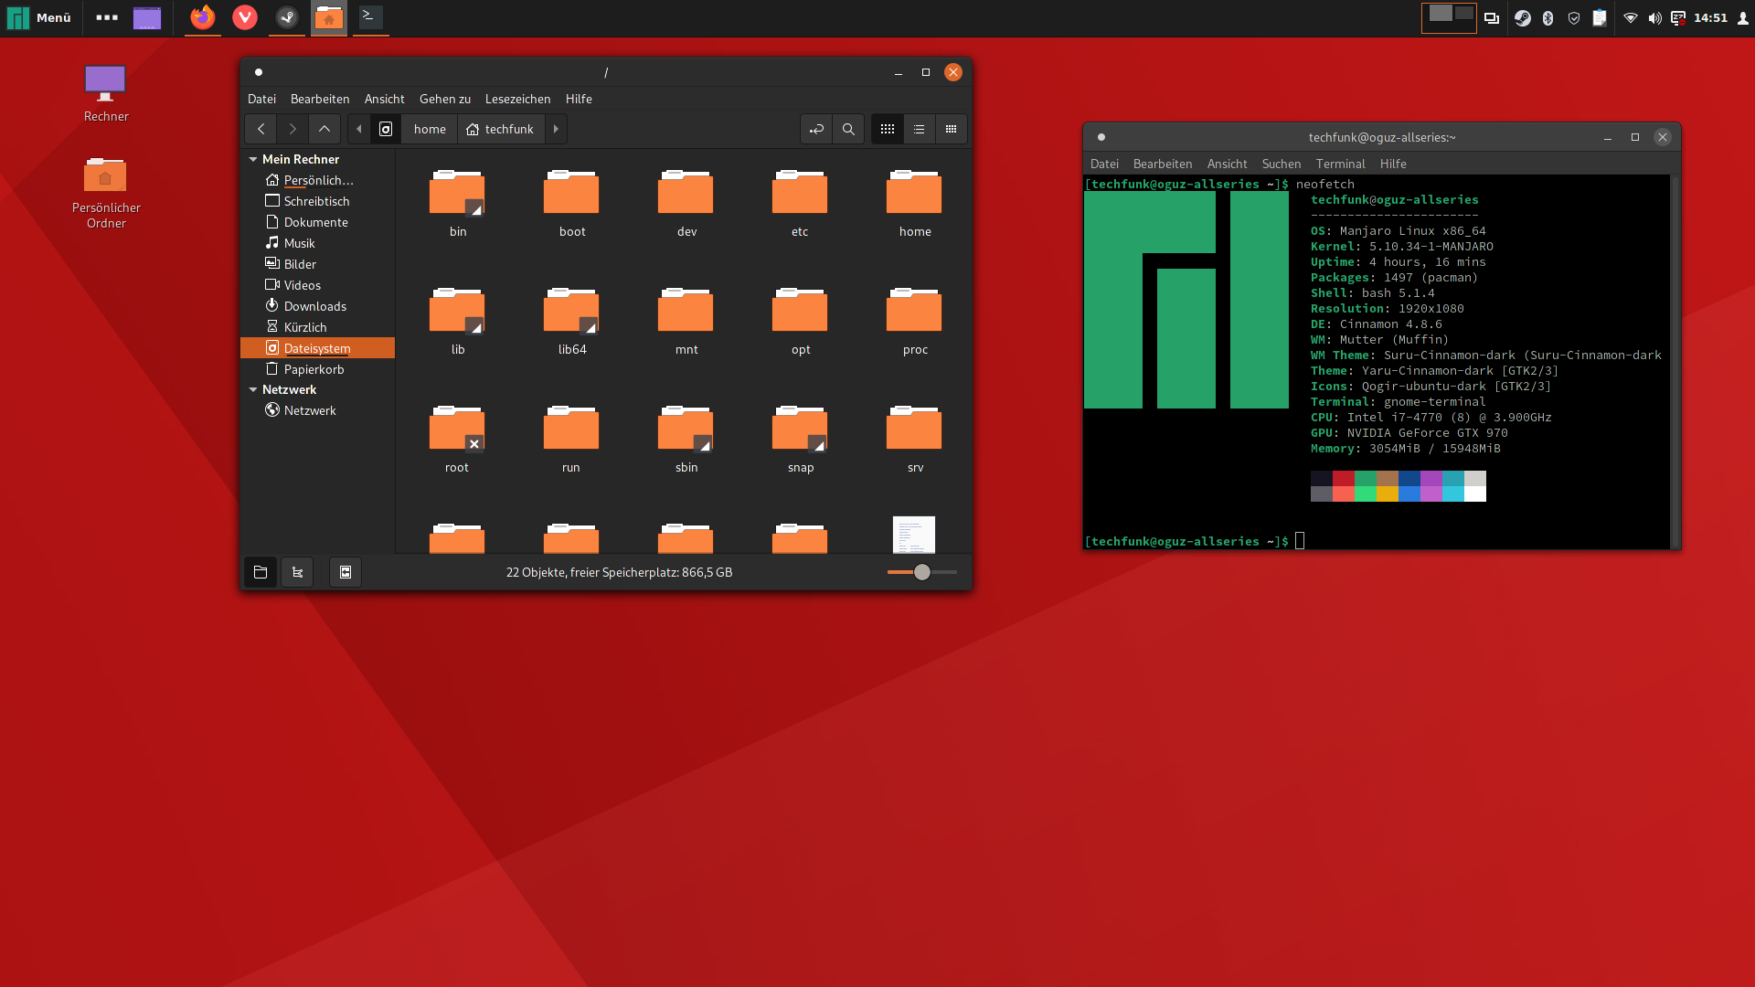This screenshot has height=987, width=1755.
Task: Select Dokumente in sidebar
Action: tap(317, 222)
